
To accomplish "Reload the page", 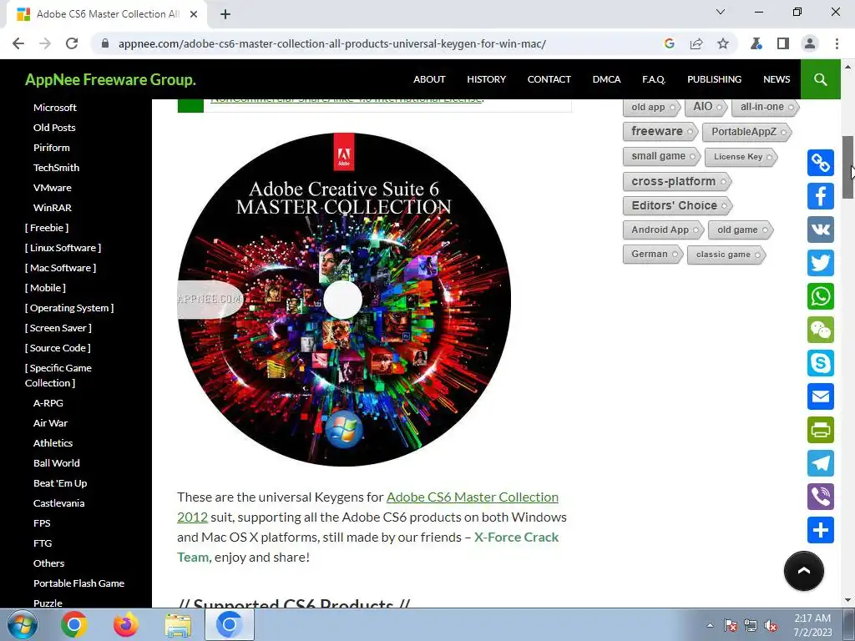I will coord(72,43).
